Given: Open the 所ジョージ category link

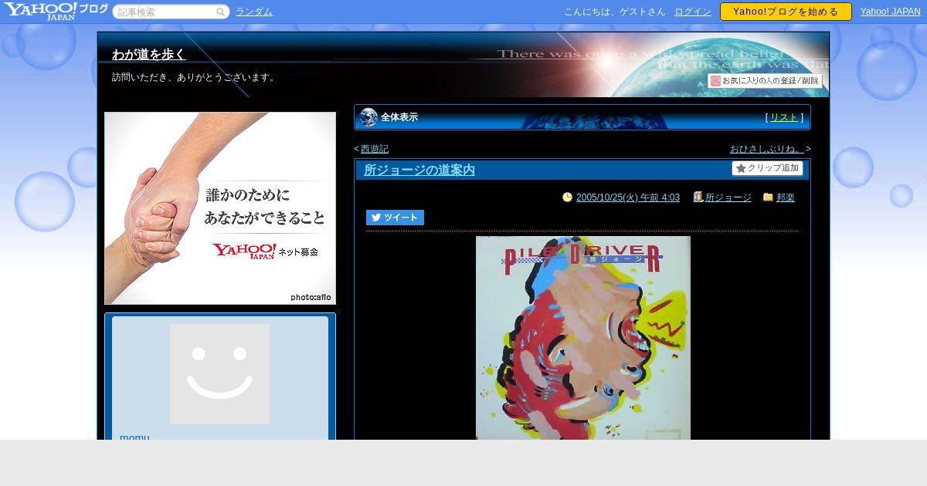Looking at the screenshot, I should 728,197.
